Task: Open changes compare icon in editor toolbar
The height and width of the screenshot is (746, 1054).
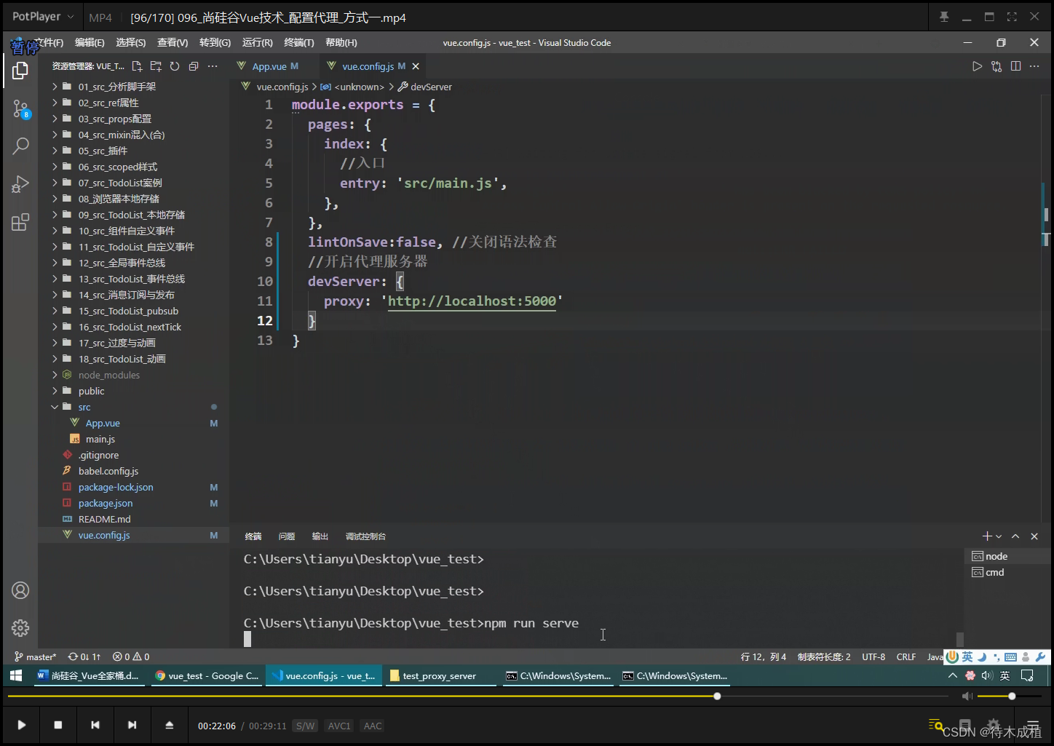Action: [x=996, y=66]
